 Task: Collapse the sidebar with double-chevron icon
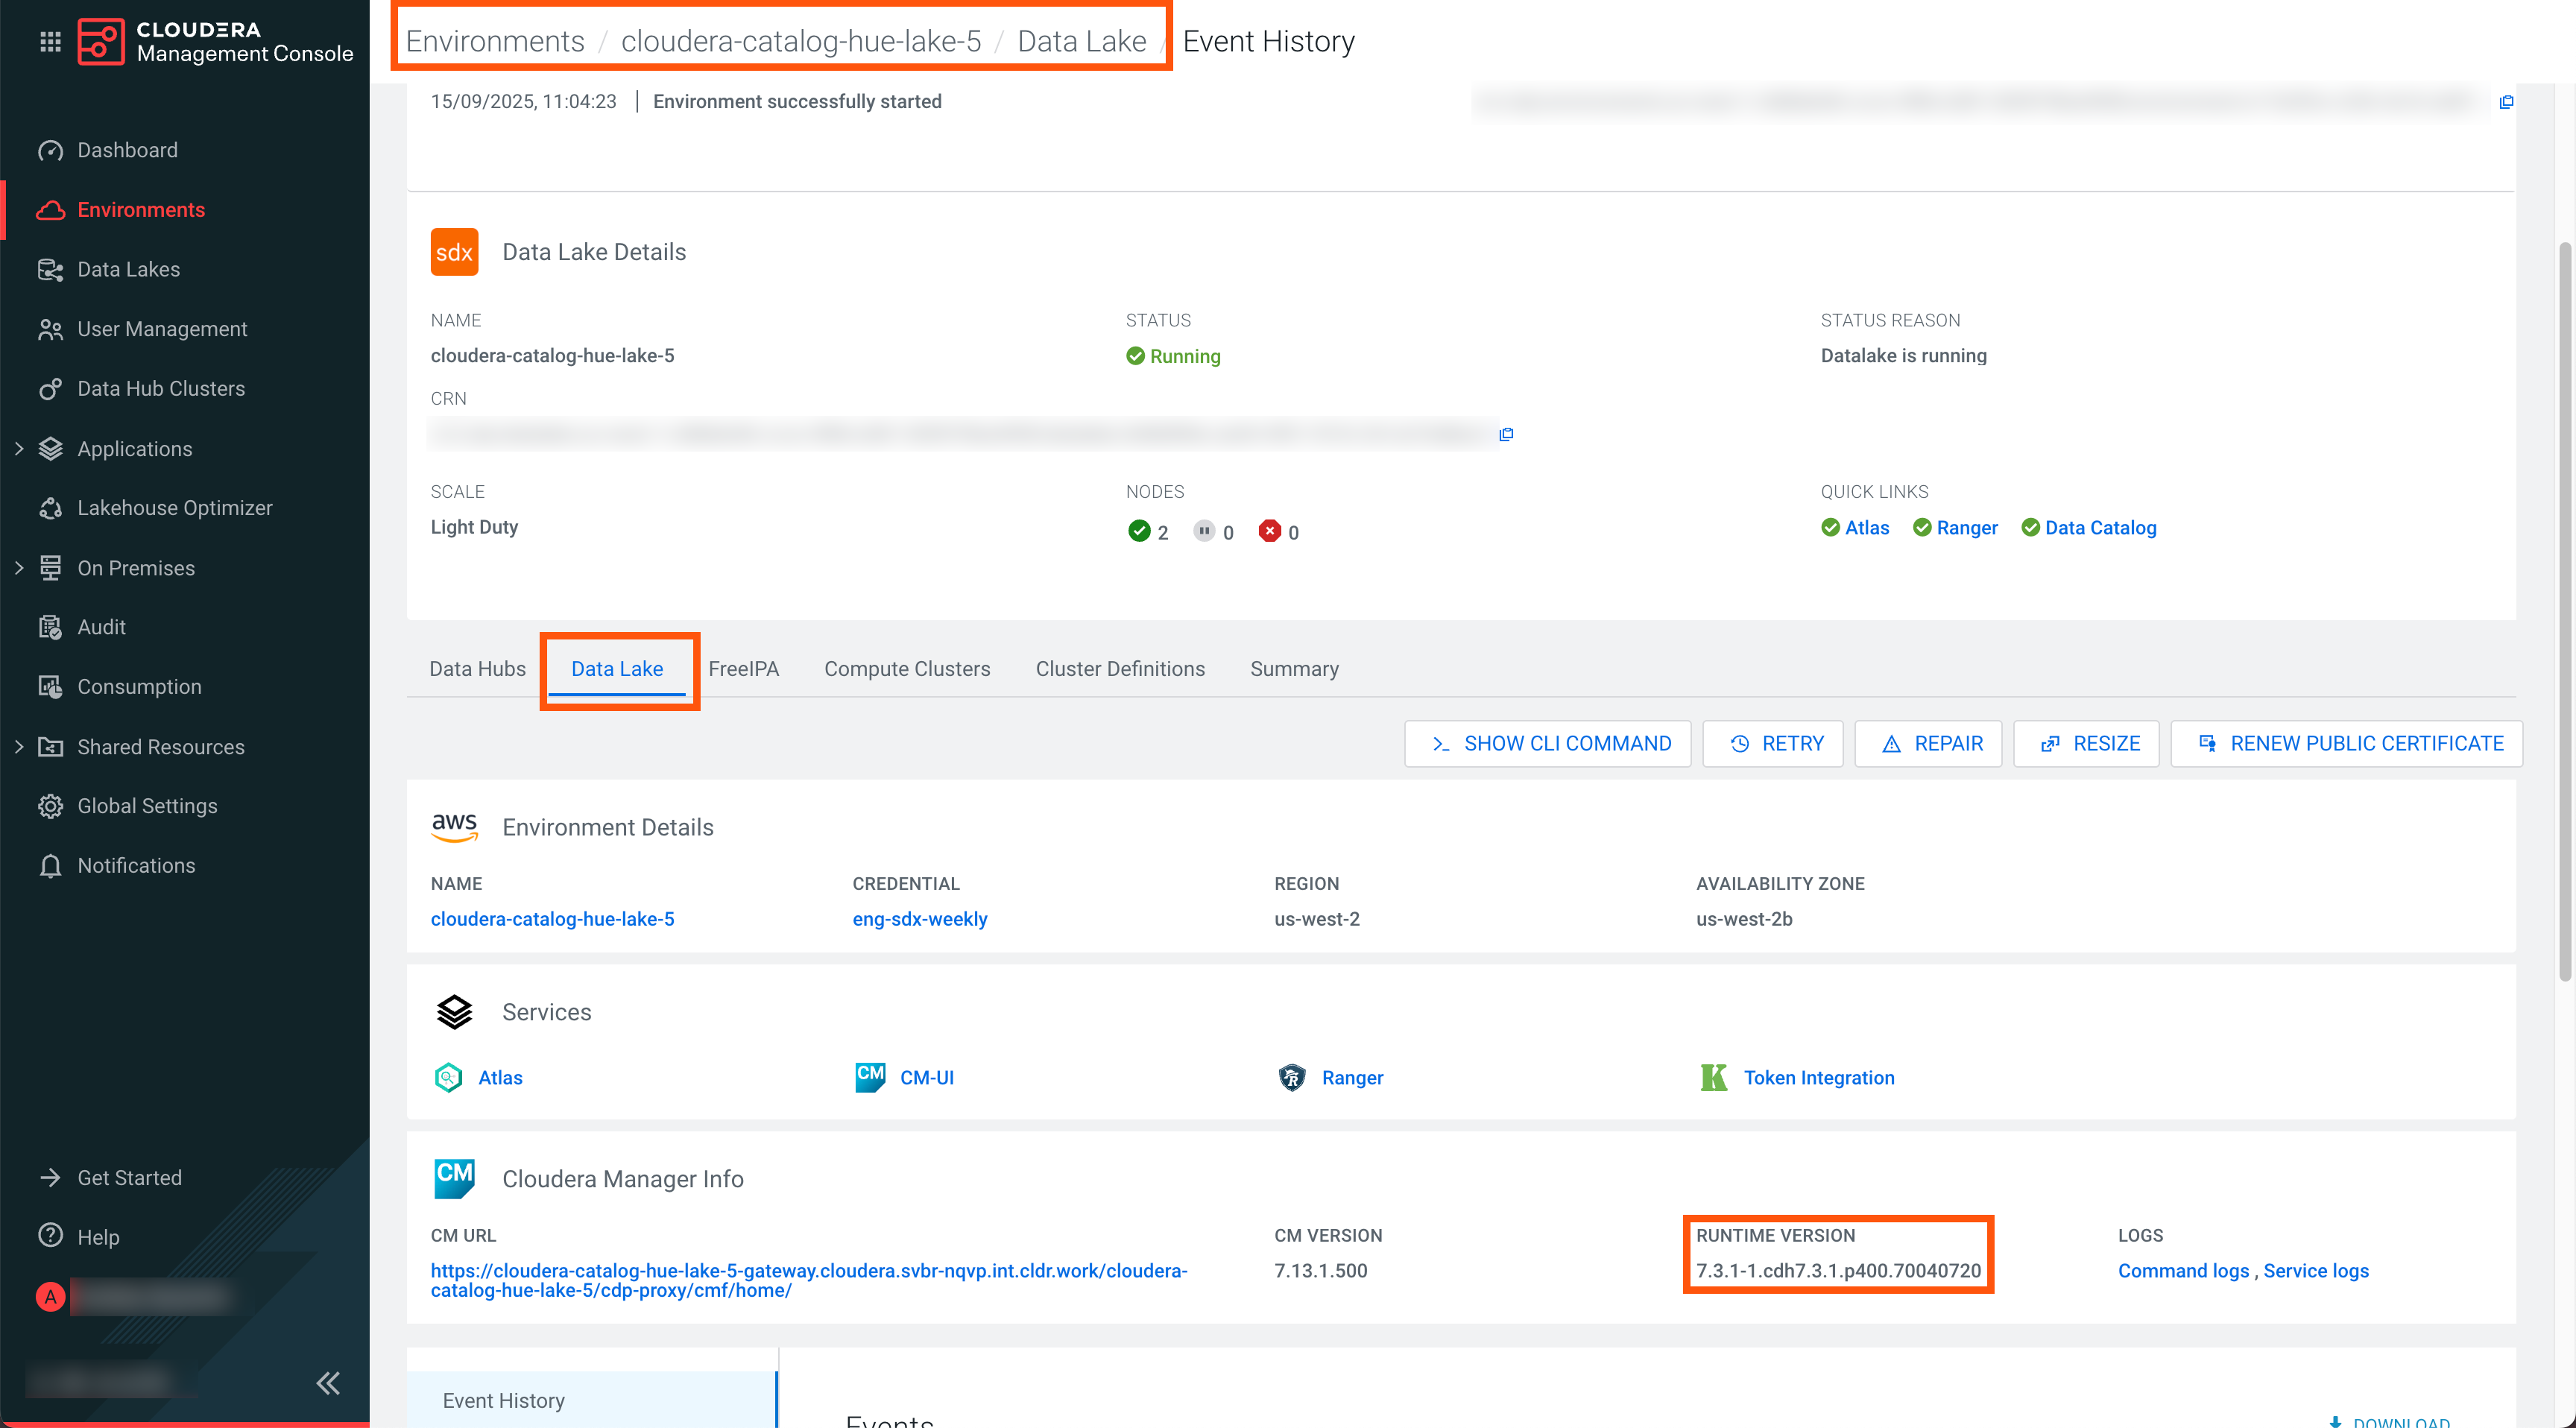(328, 1383)
